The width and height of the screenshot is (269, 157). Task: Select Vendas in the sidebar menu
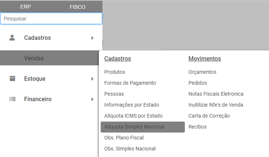(34, 58)
